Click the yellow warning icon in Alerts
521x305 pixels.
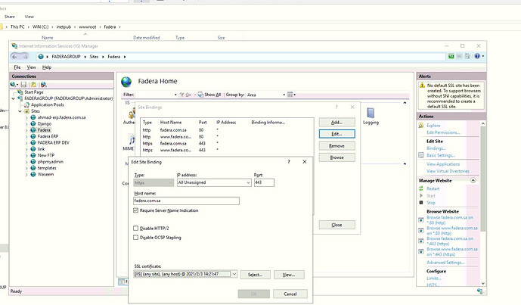(x=422, y=86)
